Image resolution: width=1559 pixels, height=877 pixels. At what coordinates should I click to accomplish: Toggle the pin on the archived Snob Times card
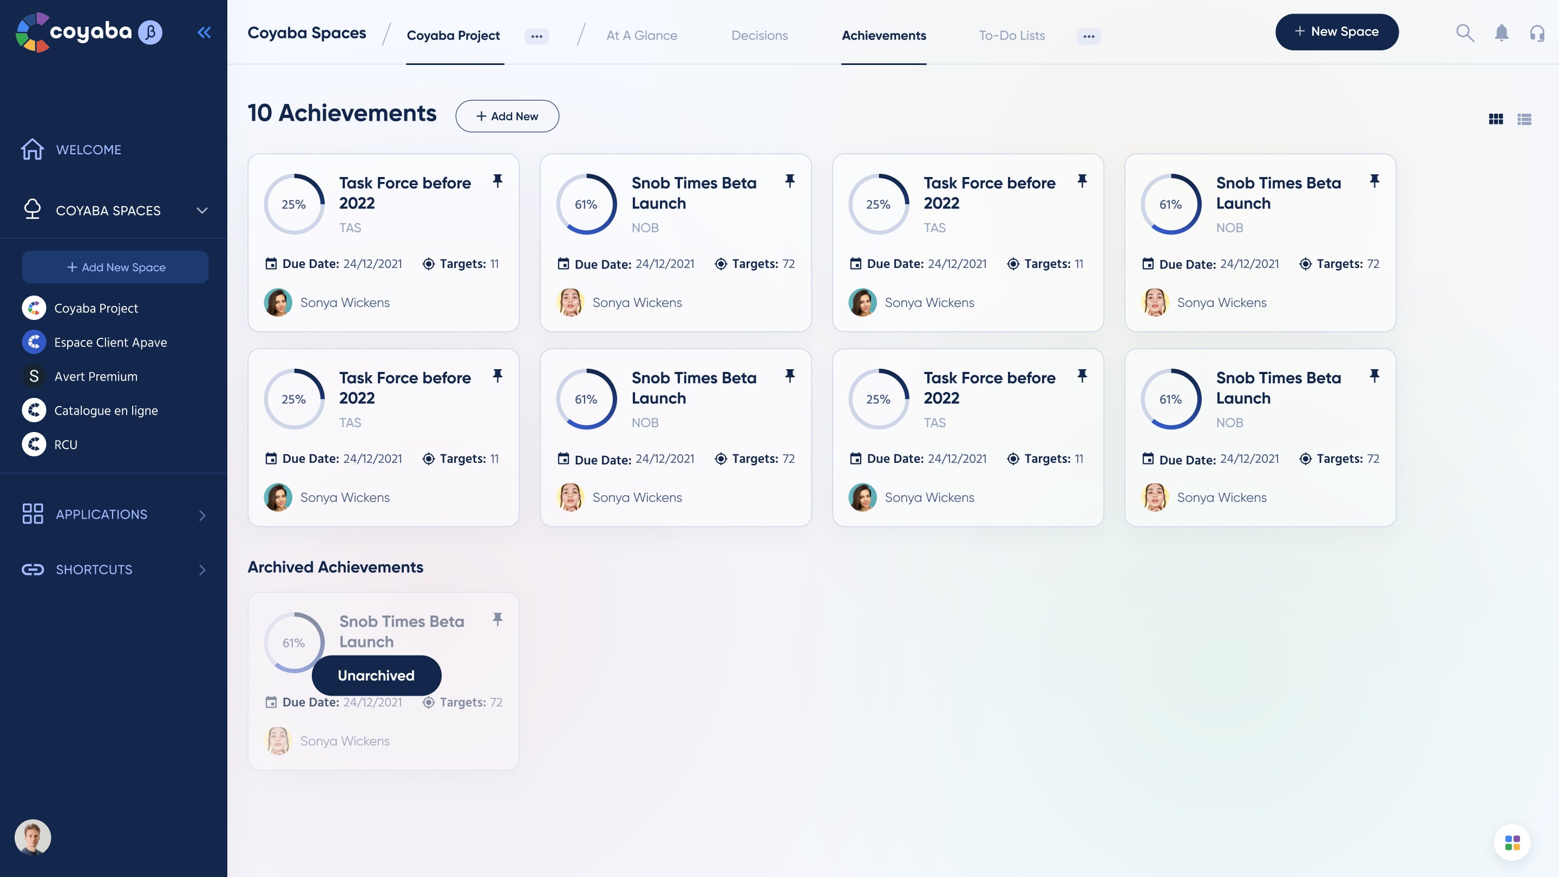click(x=497, y=619)
